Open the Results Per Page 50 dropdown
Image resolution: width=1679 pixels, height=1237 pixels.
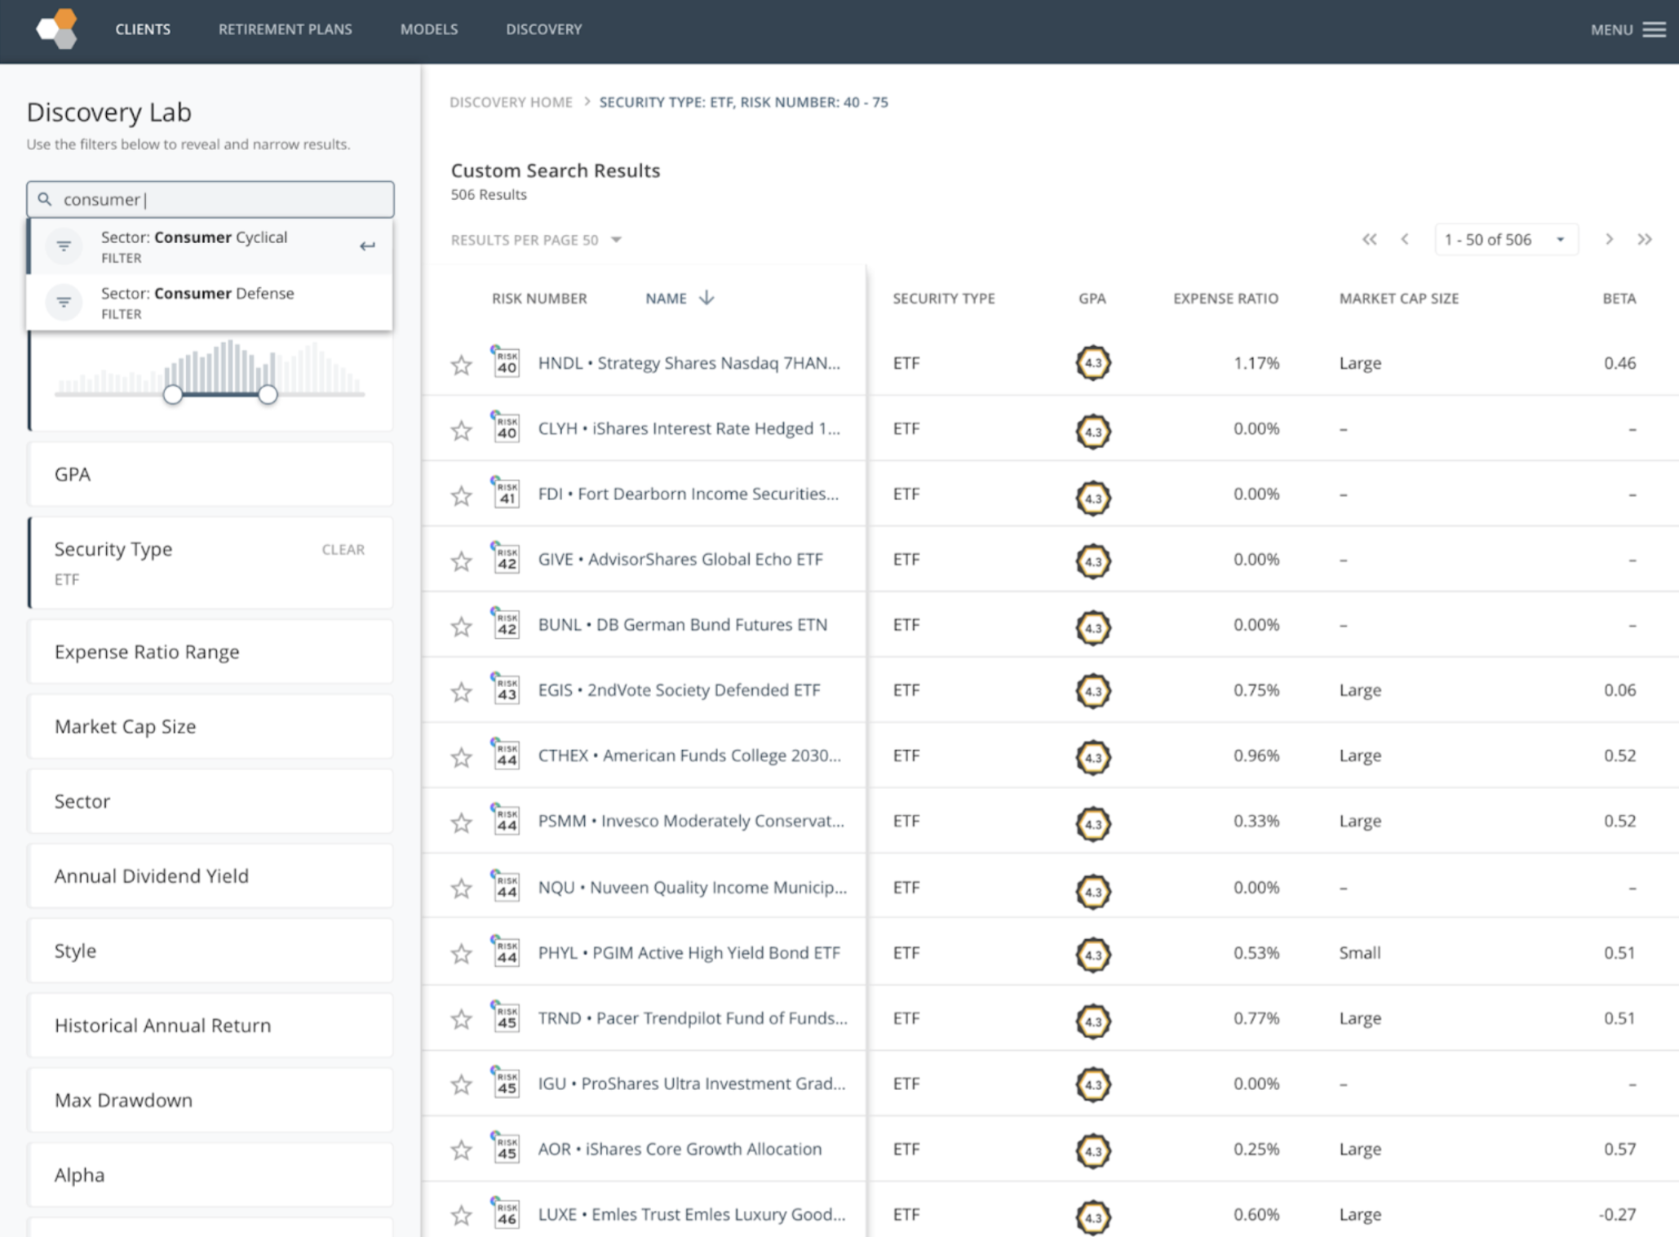pyautogui.click(x=536, y=240)
